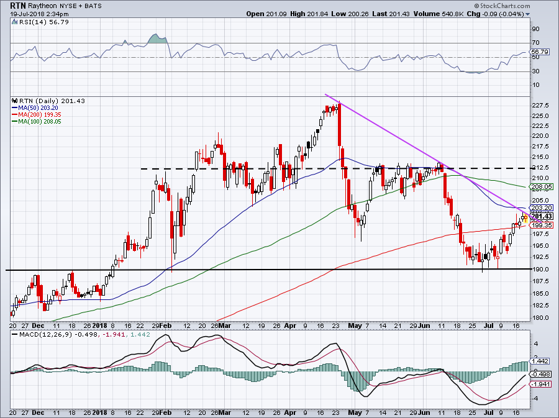Click the MA(50) blue line legend marker
559x418 pixels.
pyautogui.click(x=15, y=107)
